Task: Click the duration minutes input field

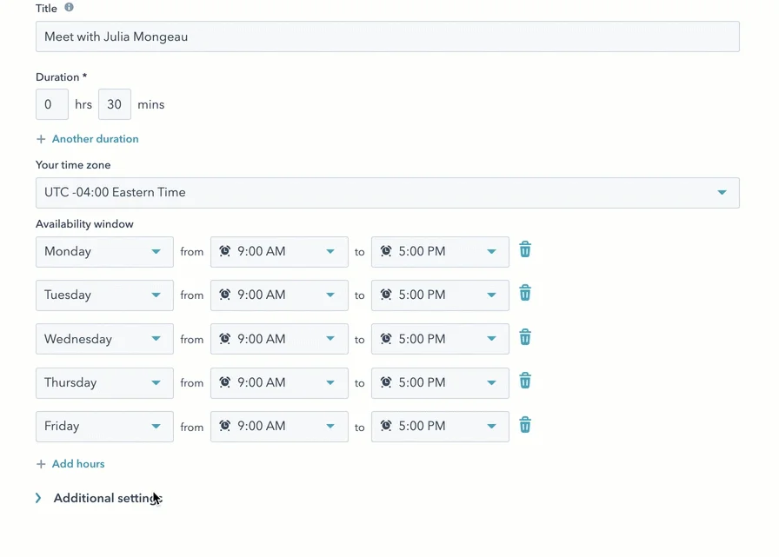Action: 115,104
